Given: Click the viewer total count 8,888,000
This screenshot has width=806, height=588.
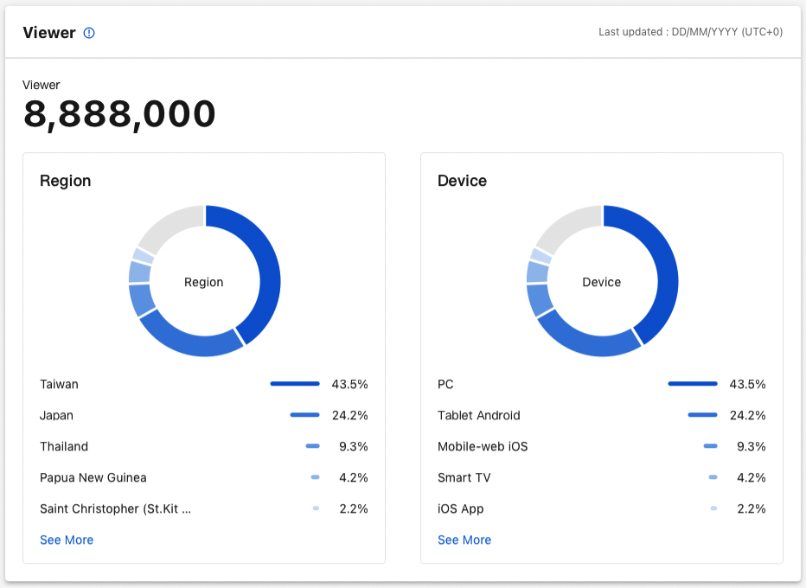Looking at the screenshot, I should 118,113.
